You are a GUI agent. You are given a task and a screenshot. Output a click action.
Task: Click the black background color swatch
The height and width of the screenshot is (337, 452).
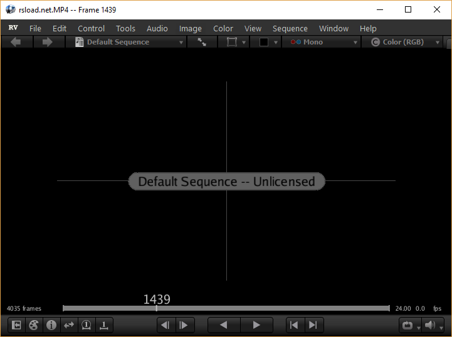pos(264,42)
